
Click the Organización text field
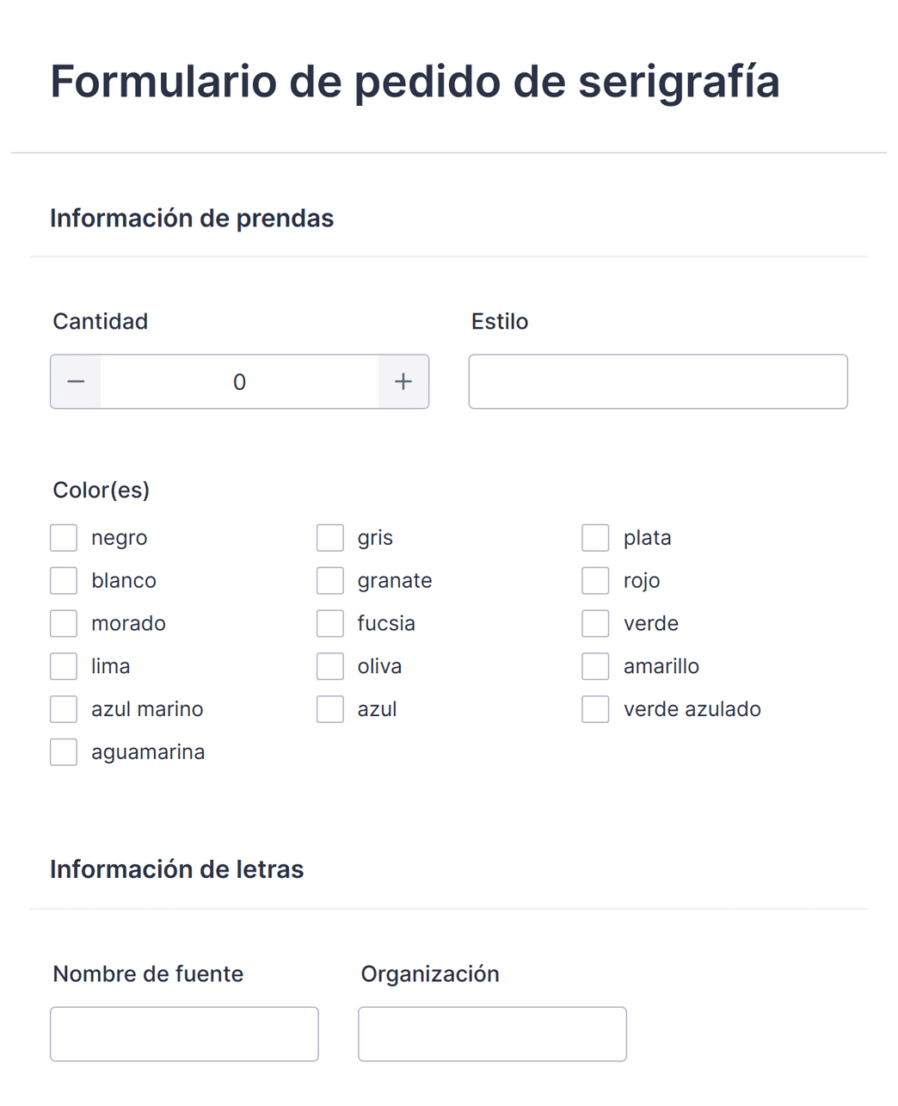pos(492,1034)
